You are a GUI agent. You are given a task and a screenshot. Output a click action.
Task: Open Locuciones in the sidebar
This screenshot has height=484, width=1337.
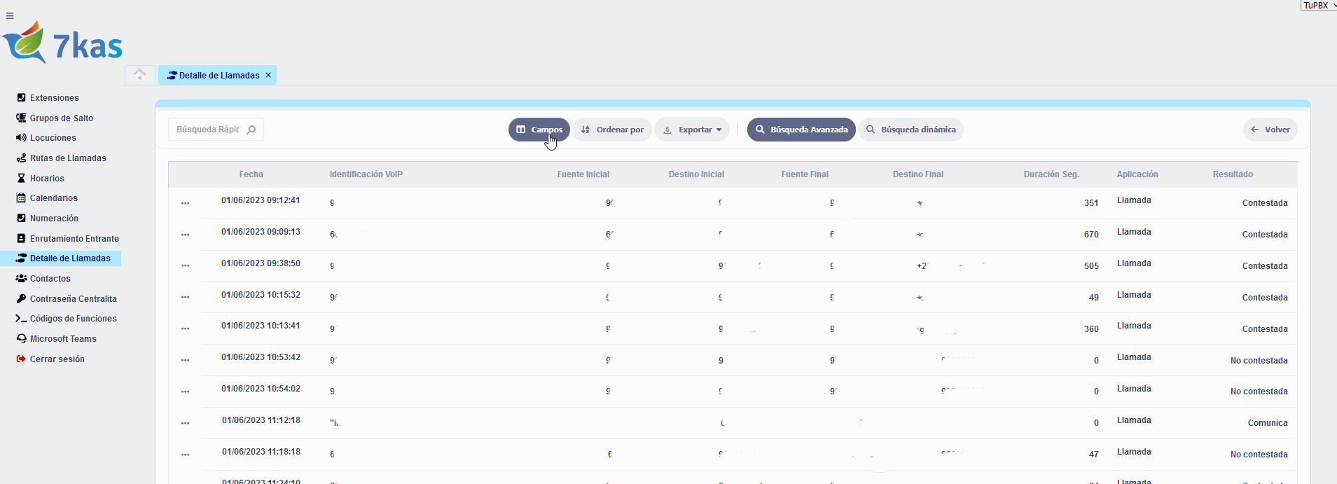coord(53,138)
